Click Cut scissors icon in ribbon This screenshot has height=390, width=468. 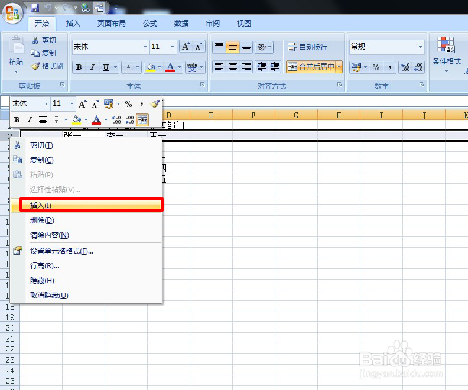(x=35, y=40)
